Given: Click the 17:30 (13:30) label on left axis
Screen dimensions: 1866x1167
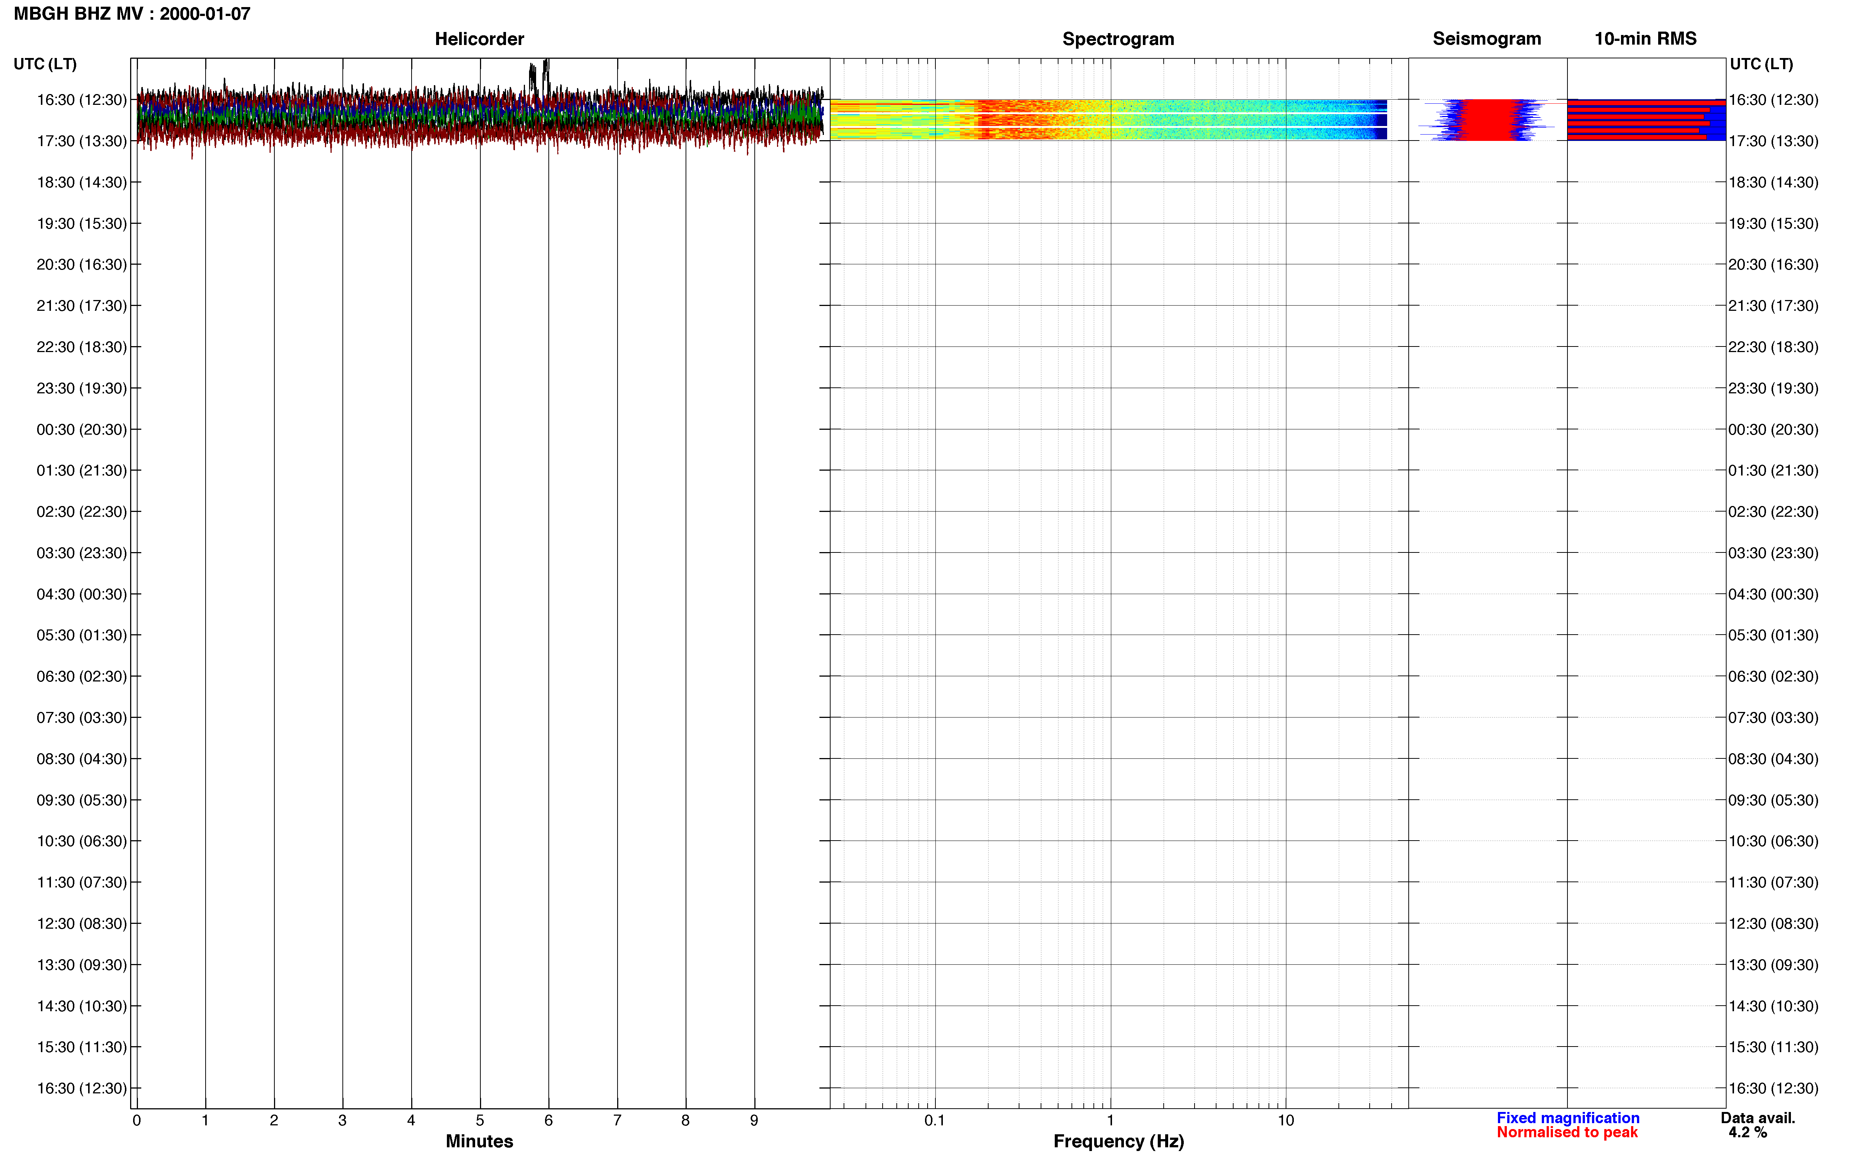Looking at the screenshot, I should (x=82, y=141).
